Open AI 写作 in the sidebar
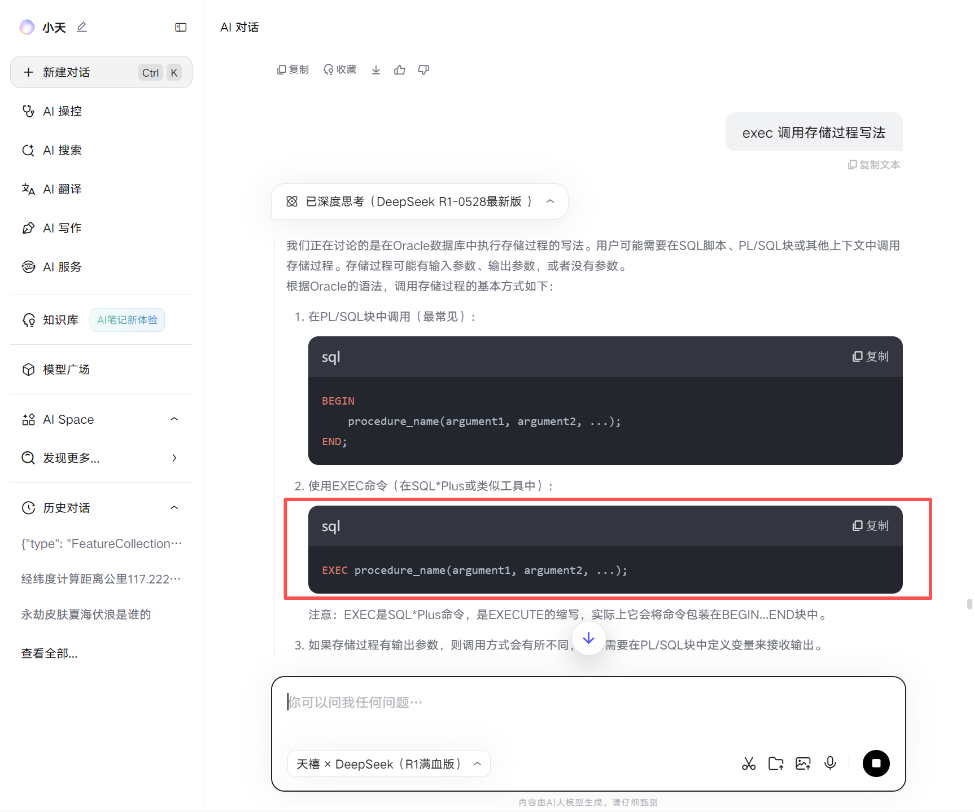 (101, 228)
